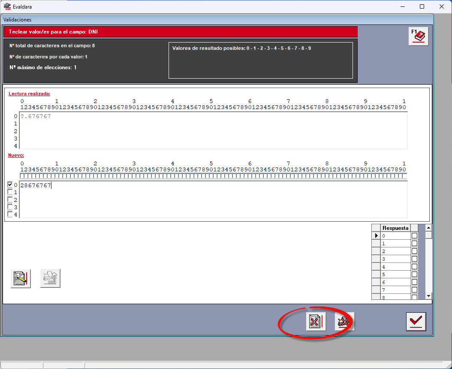
Task: Check the row 4 checkbox under Nuevo
Action: click(10, 214)
